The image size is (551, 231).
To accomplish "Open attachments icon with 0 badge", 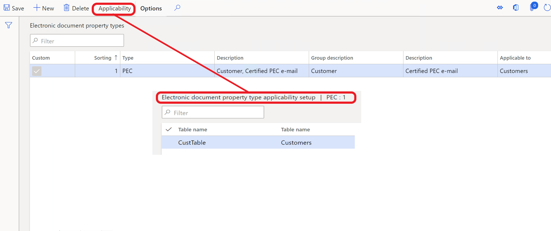I will [x=533, y=7].
